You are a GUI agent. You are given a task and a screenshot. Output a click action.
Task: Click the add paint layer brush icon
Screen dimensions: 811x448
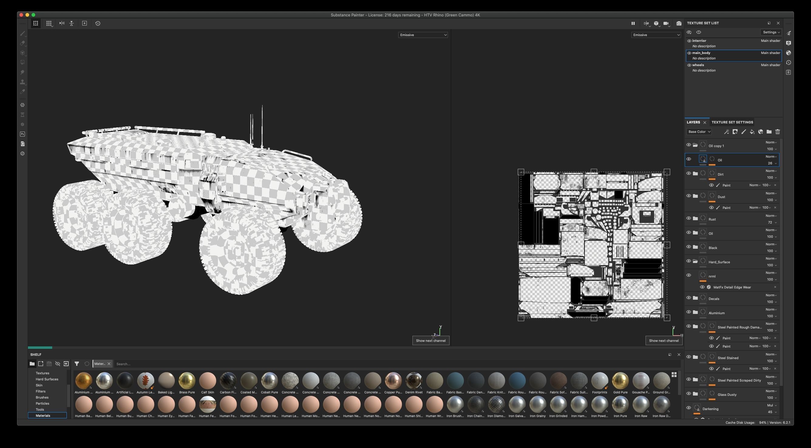pyautogui.click(x=743, y=132)
